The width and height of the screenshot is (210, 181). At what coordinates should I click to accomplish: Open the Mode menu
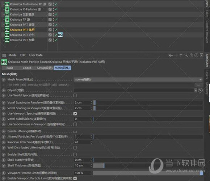[x=12, y=55]
